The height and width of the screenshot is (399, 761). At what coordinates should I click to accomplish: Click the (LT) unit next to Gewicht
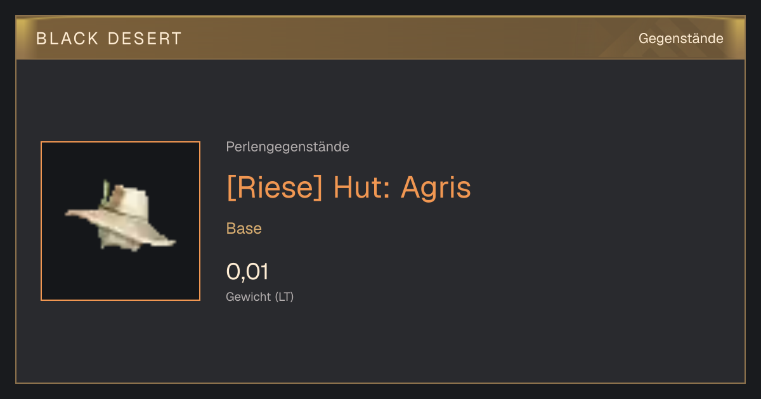point(284,296)
